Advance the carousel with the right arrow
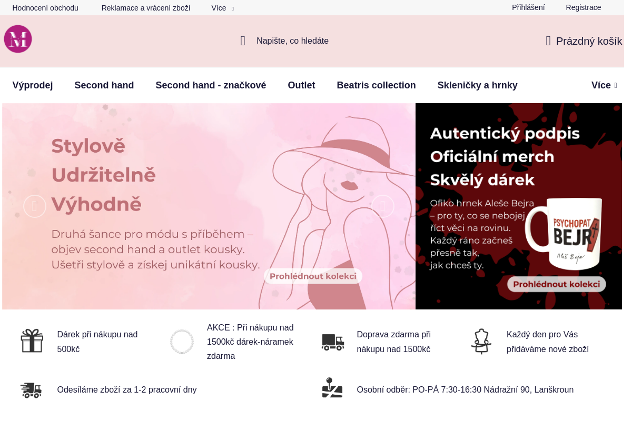Screen dimensions: 632x421 coord(383,206)
